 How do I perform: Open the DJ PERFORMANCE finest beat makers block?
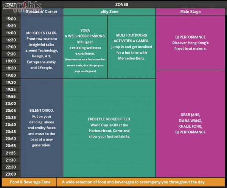point(190,43)
